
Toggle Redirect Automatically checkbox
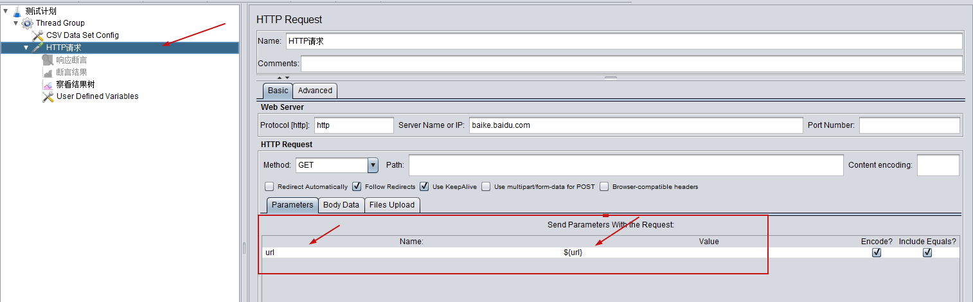coord(269,187)
